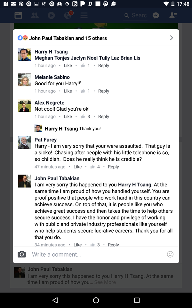The width and height of the screenshot is (192, 308).
Task: Tap thumbs-up count on Pat Furey's comment
Action: [x=95, y=167]
